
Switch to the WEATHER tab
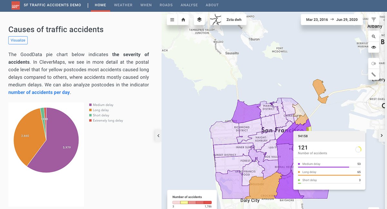click(123, 5)
